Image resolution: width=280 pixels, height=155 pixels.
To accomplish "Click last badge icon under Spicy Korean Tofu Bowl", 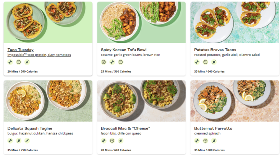I will (x=120, y=62).
